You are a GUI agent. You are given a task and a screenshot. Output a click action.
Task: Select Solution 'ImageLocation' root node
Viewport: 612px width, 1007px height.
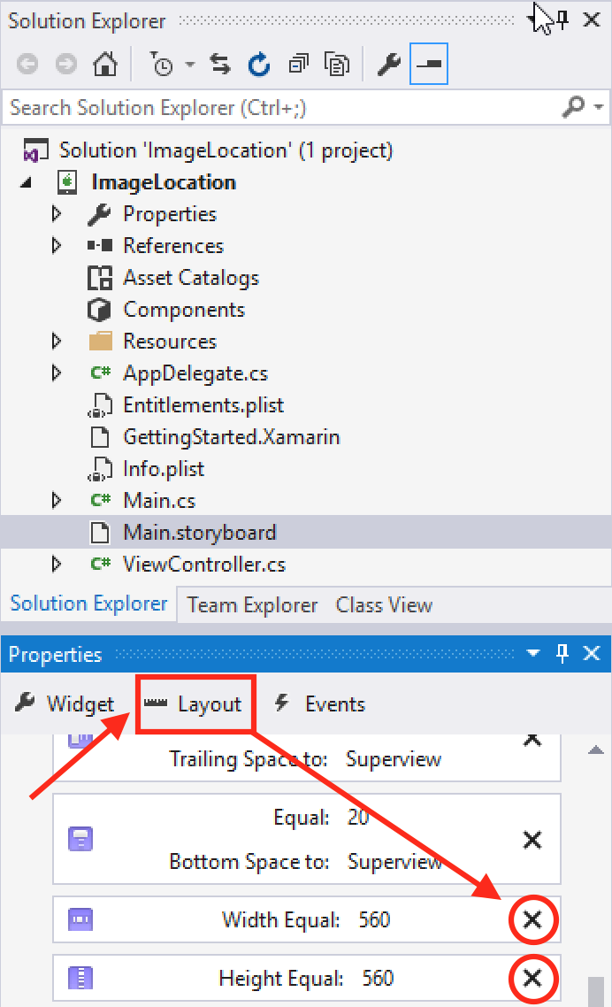click(226, 150)
